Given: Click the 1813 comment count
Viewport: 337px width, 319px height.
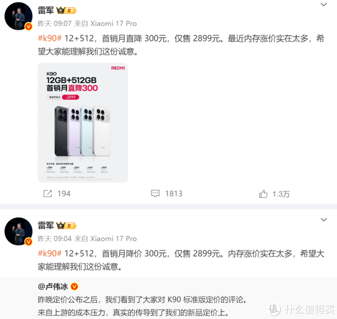Looking at the screenshot, I should (x=174, y=194).
